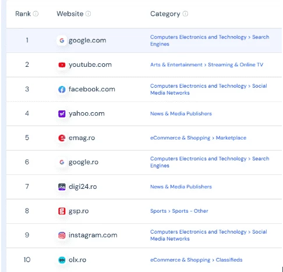Click rank number 5

click(x=27, y=138)
